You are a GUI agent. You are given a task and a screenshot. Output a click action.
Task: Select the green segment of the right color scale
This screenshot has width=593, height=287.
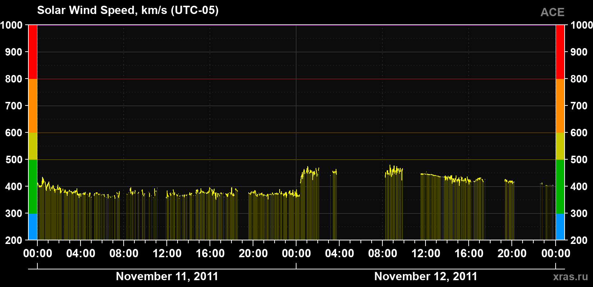(x=560, y=187)
